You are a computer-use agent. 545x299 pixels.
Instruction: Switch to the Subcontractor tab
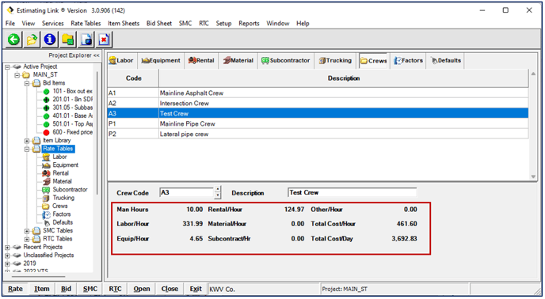pos(286,60)
